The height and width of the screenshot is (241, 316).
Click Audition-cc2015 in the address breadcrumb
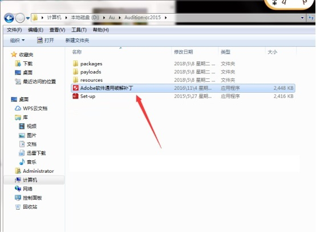(143, 18)
